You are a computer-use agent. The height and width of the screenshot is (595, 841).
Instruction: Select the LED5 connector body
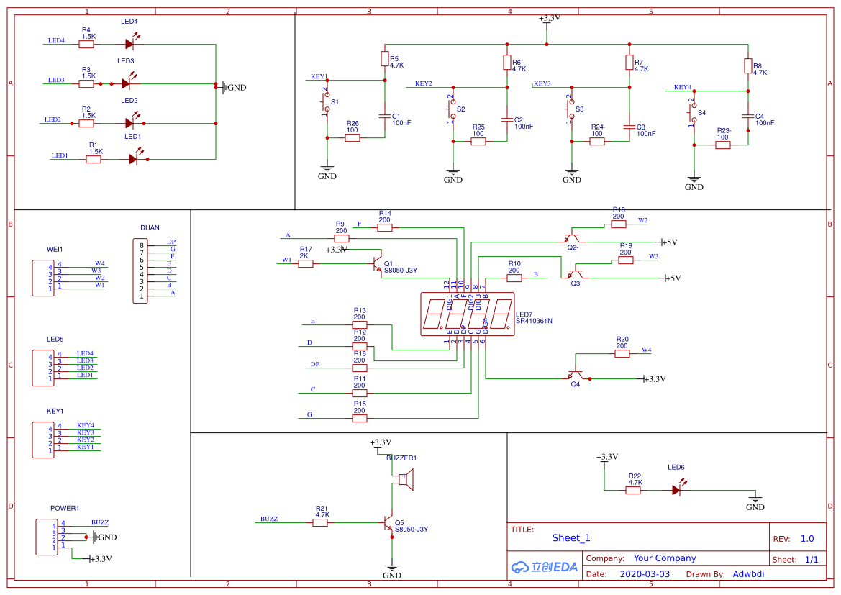pos(43,368)
